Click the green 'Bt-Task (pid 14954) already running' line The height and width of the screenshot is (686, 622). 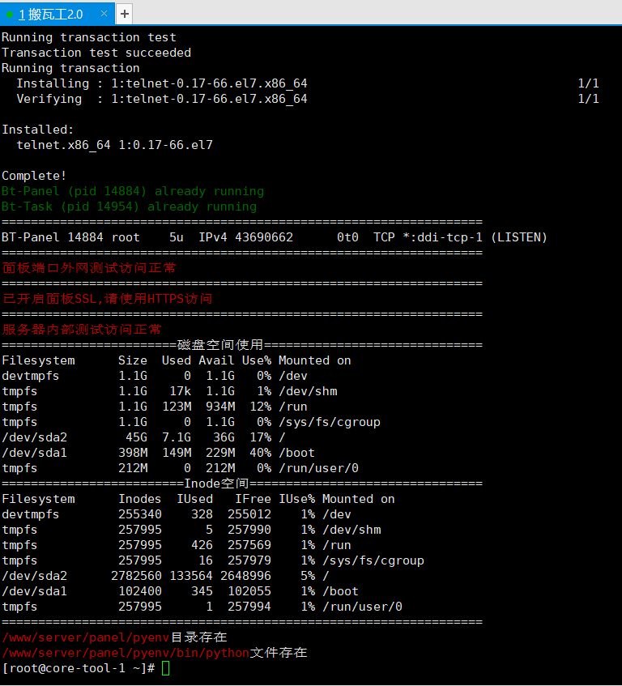coord(129,207)
